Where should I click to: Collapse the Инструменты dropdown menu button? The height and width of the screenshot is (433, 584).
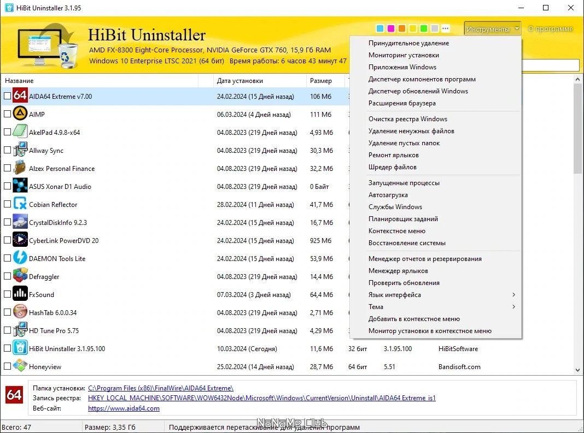[492, 28]
